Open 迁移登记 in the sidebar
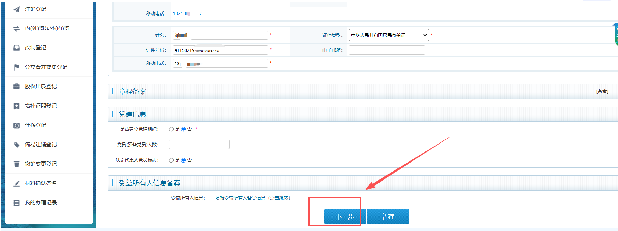Screen dimensions: 618x231 tap(36, 125)
